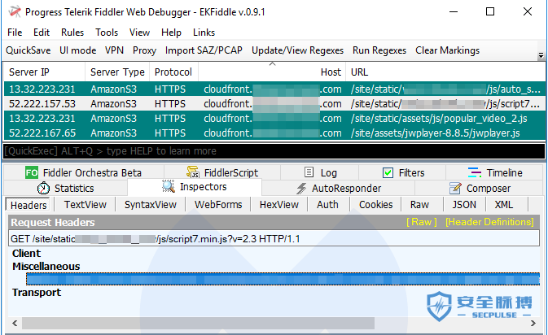Select the Cookies inspector tab

click(x=375, y=204)
